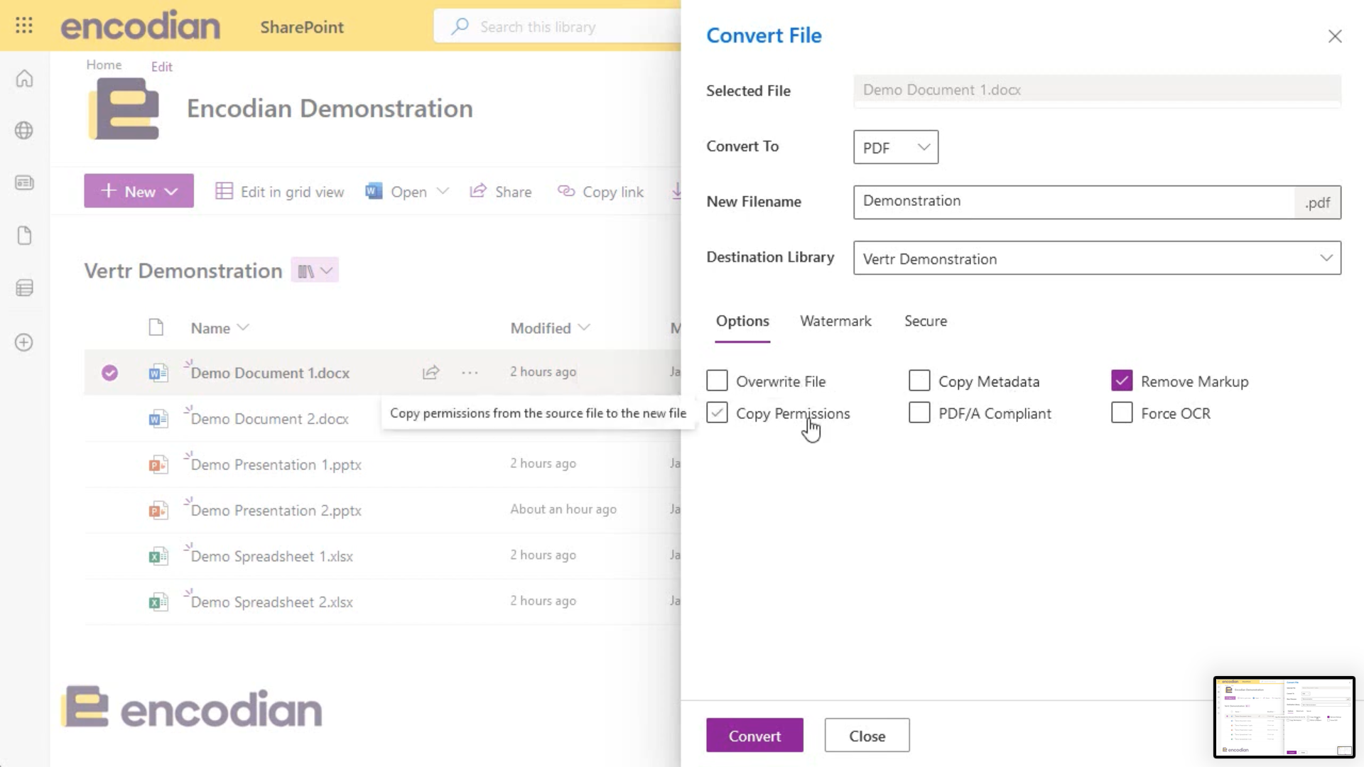Expand the Open chevron in toolbar
1364x767 pixels.
point(443,191)
